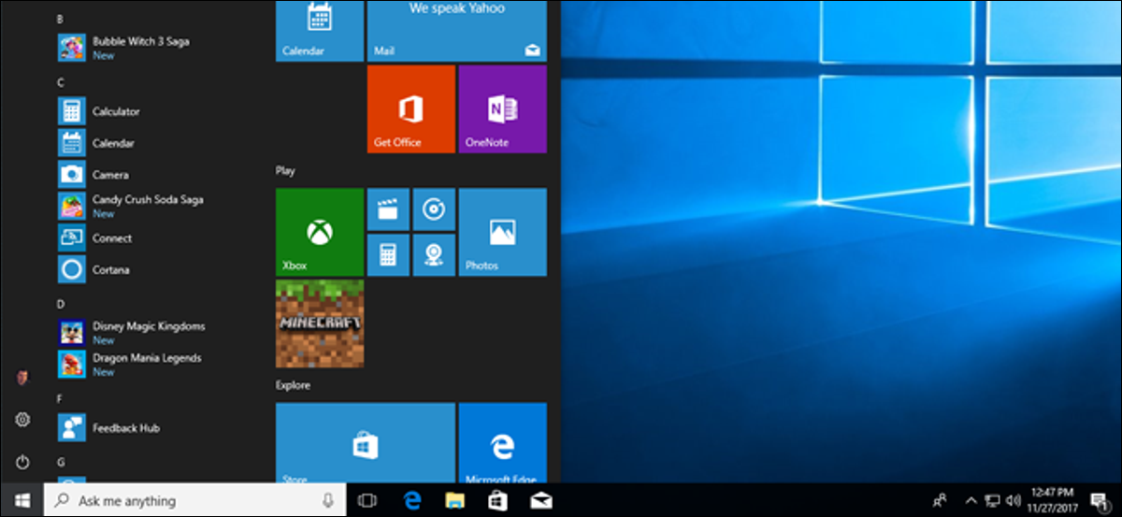1122x517 pixels.
Task: Click the Power button in Start menu
Action: 22,462
